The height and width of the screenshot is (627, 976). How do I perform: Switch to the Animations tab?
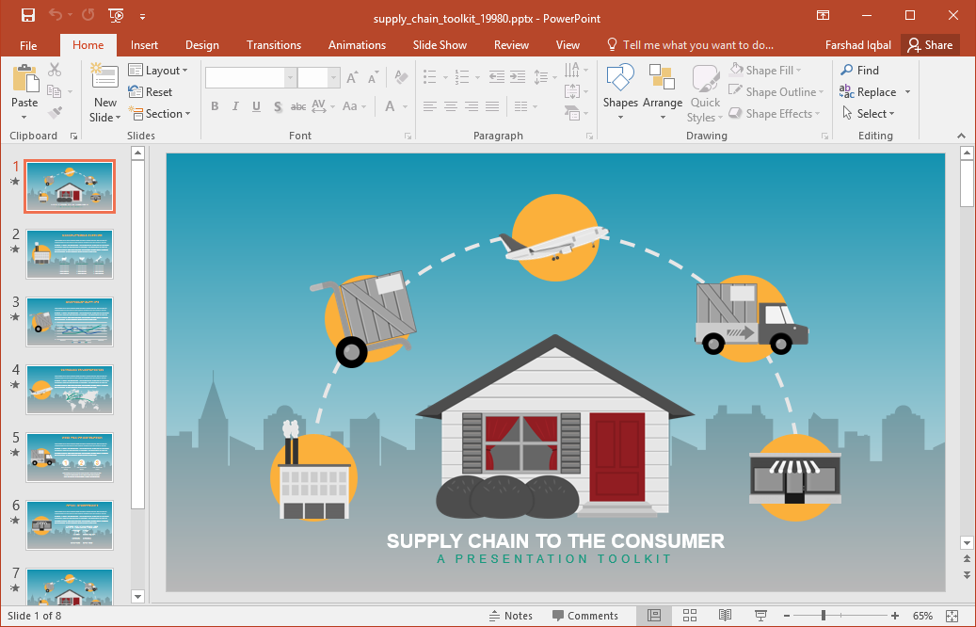click(357, 45)
